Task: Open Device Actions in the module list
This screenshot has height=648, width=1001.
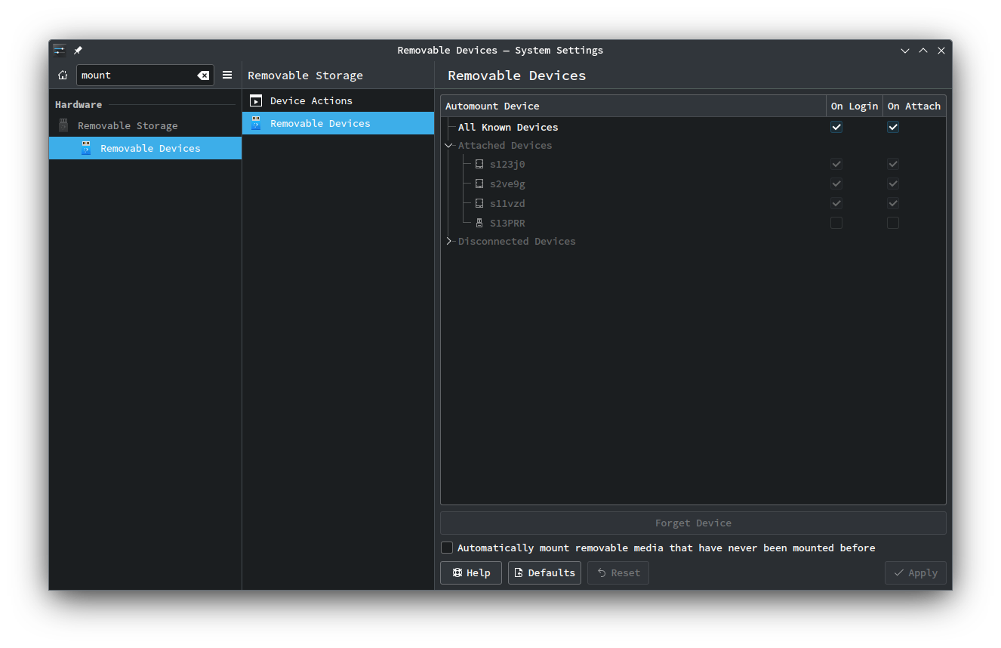Action: (x=311, y=100)
